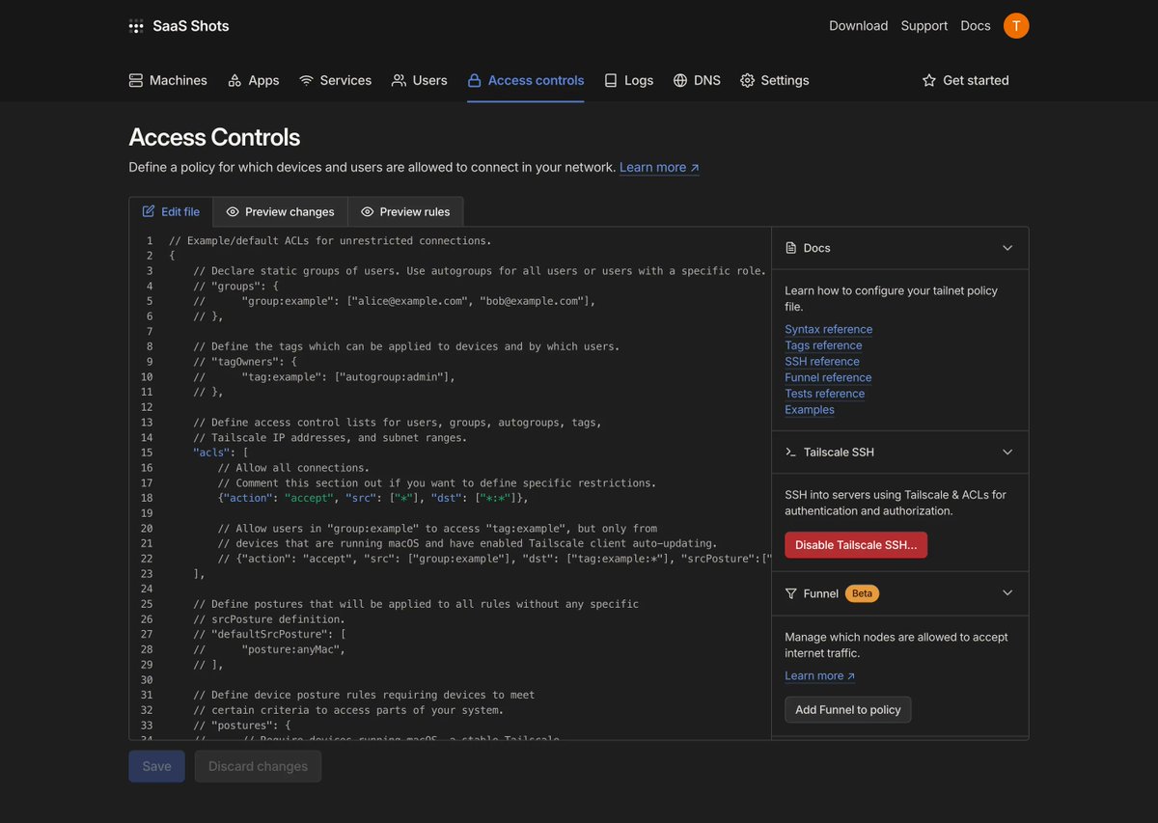Click the Download link in header
Screen dimensions: 1158x823
point(858,26)
